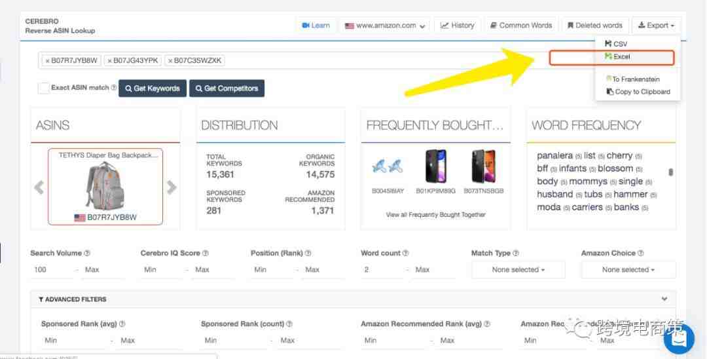Click the Get Keywords button
The image size is (707, 359).
click(x=153, y=88)
